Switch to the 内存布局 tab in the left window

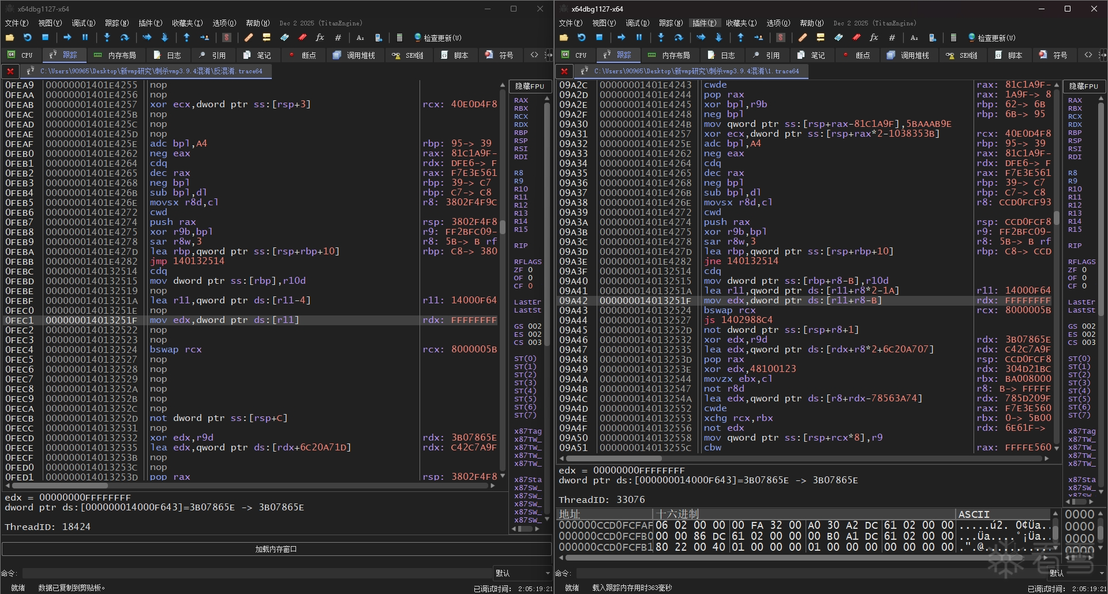click(x=115, y=55)
